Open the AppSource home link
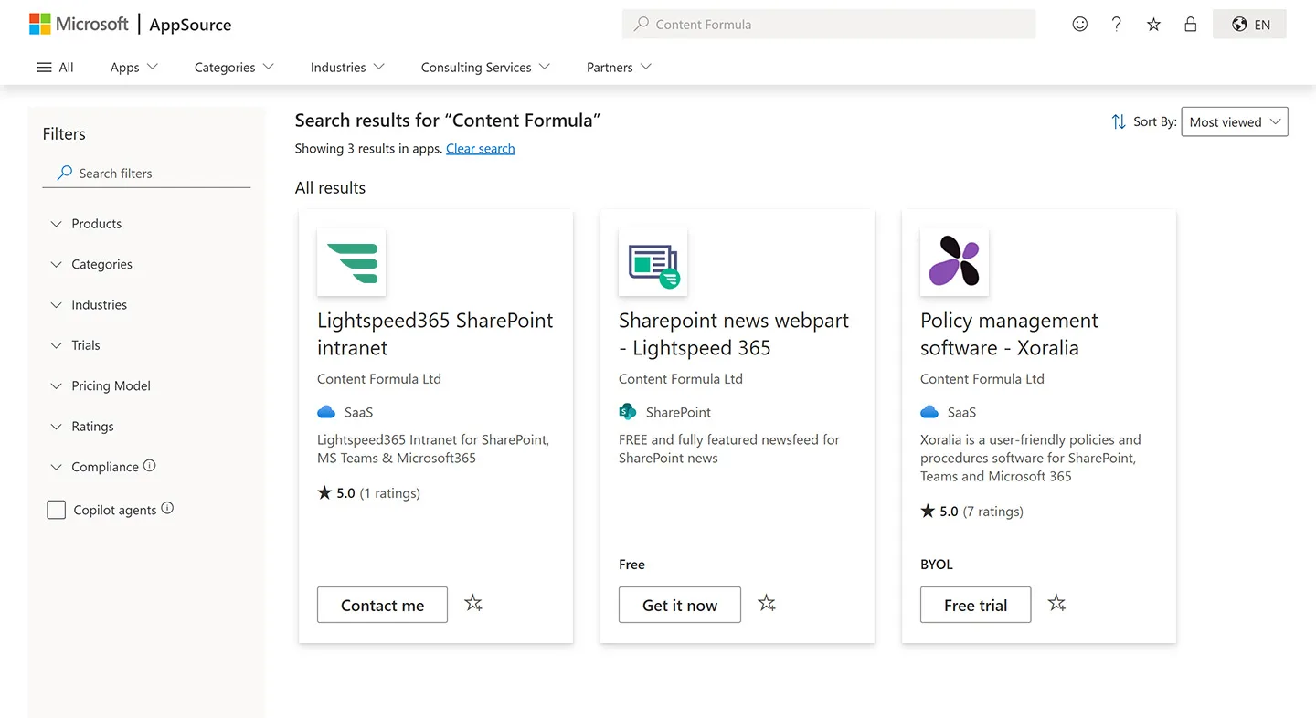Viewport: 1316px width, 718px height. [190, 25]
